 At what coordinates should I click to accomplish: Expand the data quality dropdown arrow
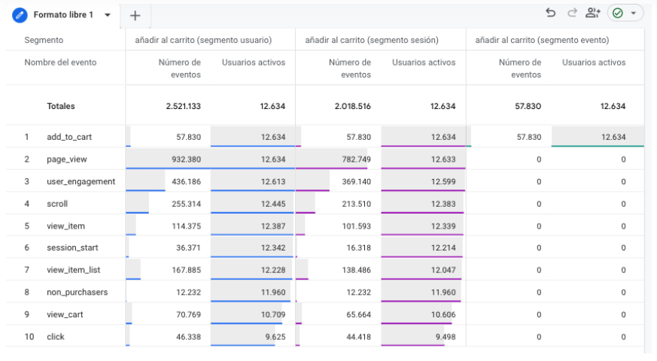pos(634,13)
